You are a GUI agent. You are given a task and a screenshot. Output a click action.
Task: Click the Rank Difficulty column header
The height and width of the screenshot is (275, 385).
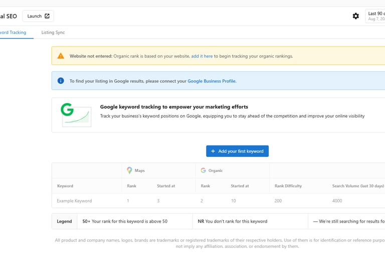pyautogui.click(x=288, y=186)
